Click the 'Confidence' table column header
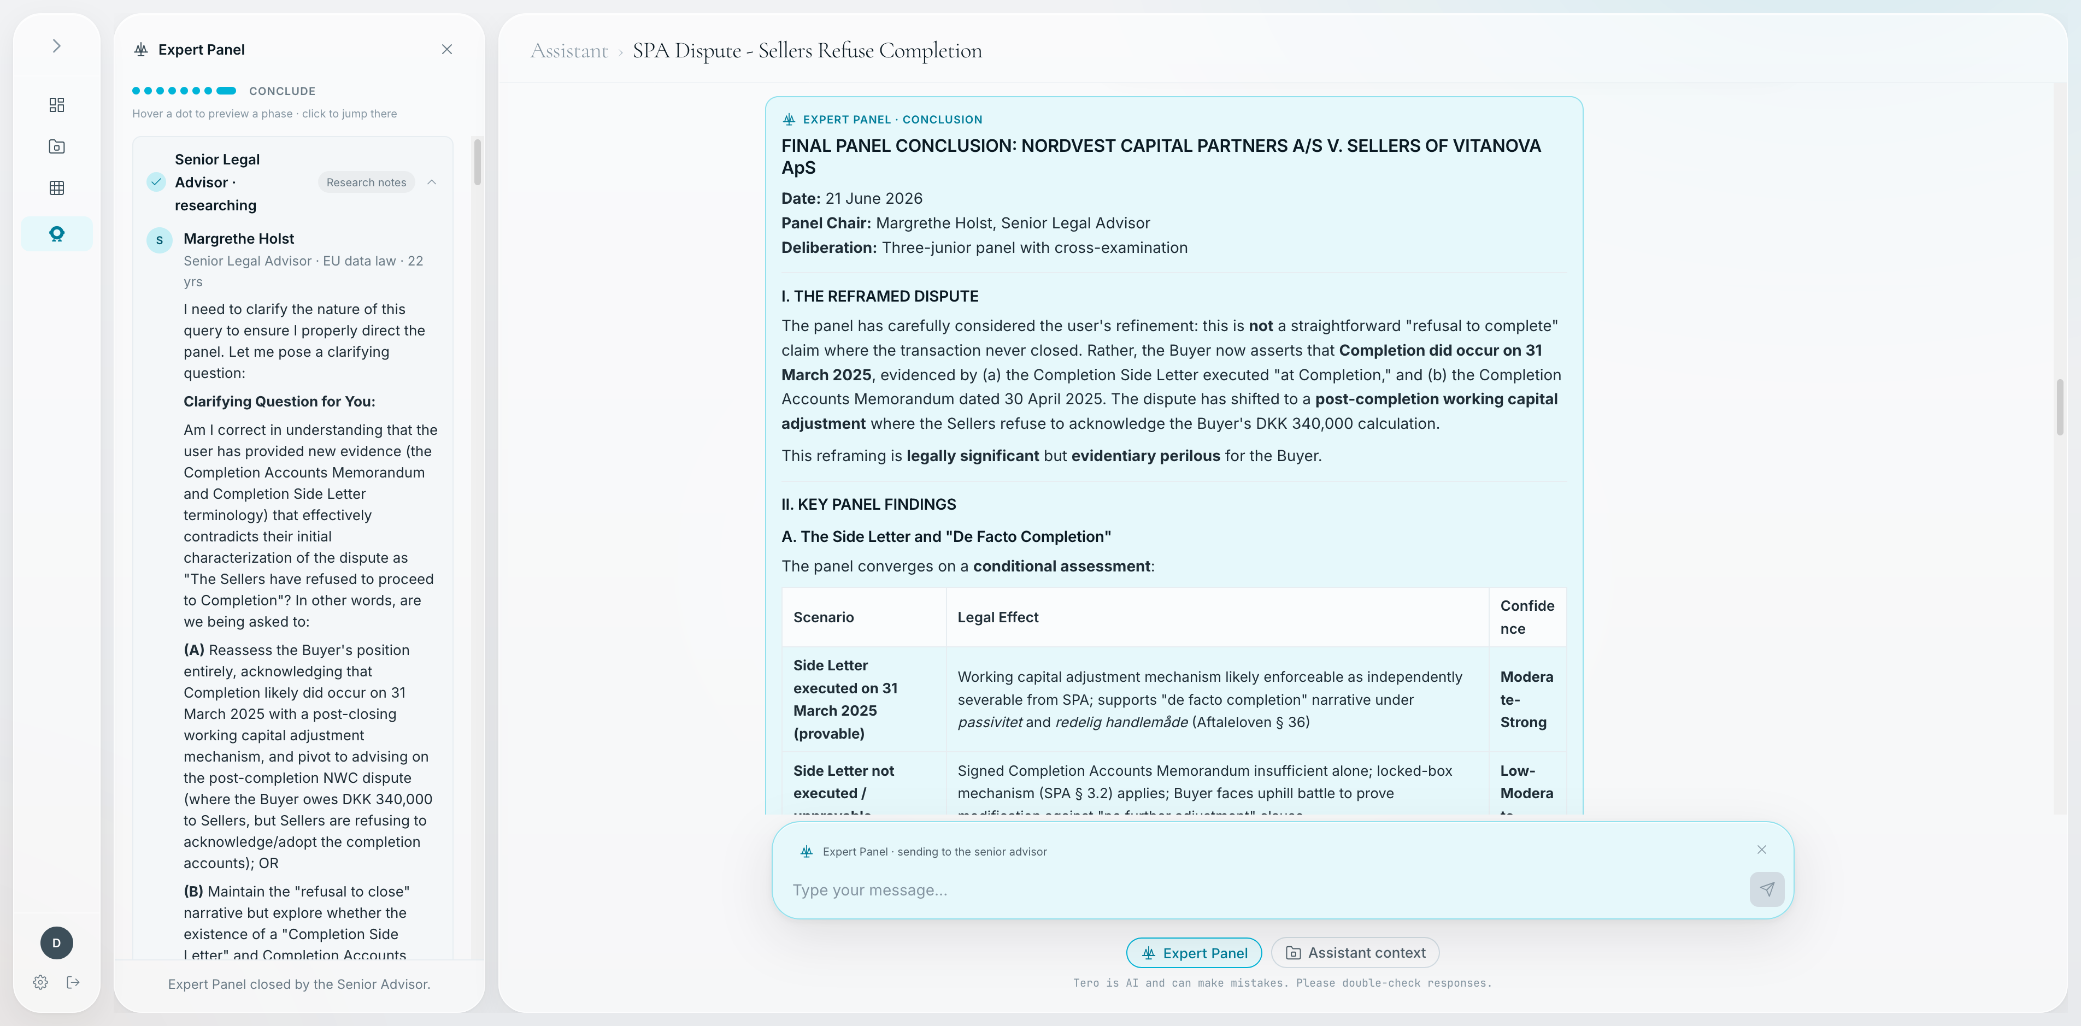This screenshot has width=2081, height=1026. click(1527, 617)
